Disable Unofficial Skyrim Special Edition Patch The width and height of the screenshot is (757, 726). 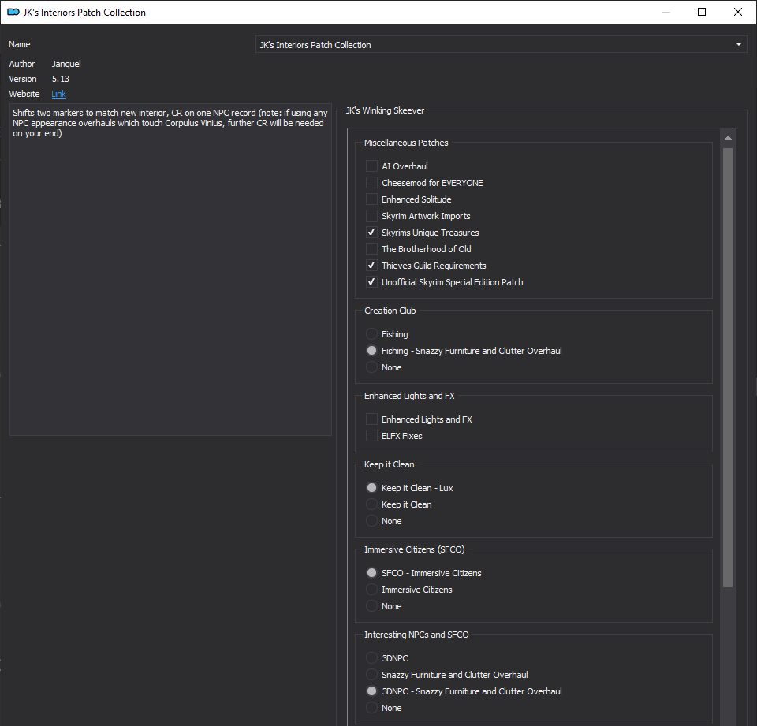(371, 282)
